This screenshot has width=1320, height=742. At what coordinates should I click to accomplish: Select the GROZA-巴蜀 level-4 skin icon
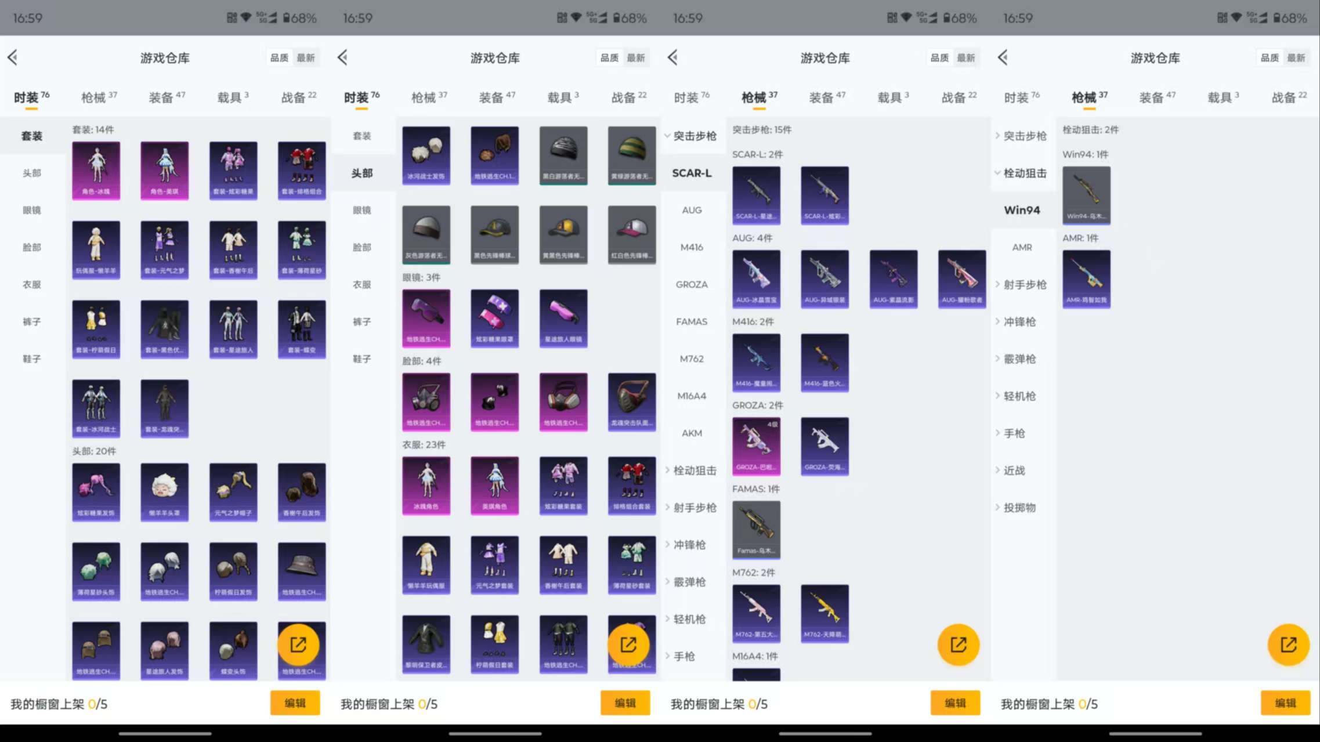pyautogui.click(x=756, y=446)
